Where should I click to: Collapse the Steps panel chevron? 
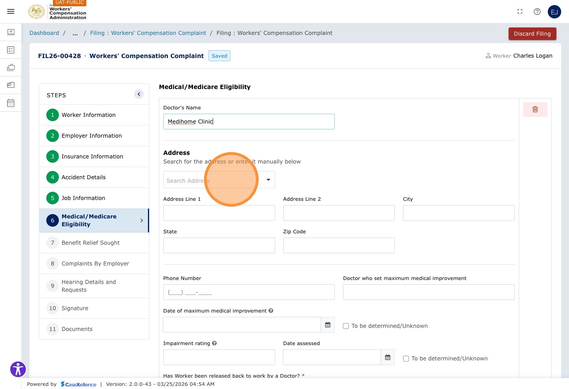point(139,94)
